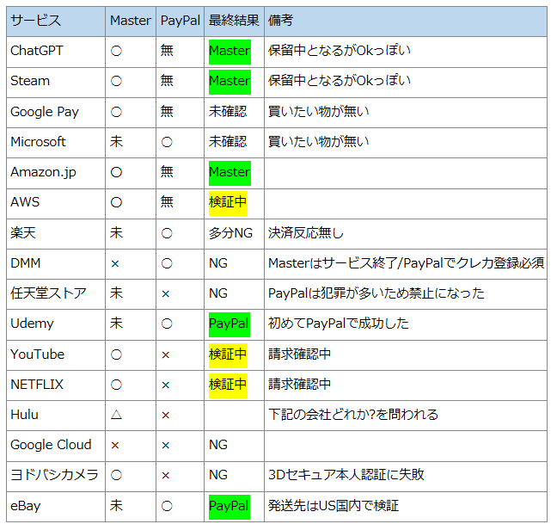Select the 多分NG result for 楽天

coord(230,232)
